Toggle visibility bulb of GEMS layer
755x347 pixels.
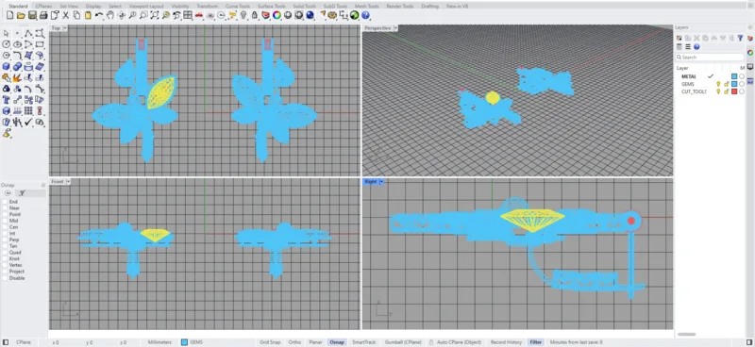click(x=718, y=84)
